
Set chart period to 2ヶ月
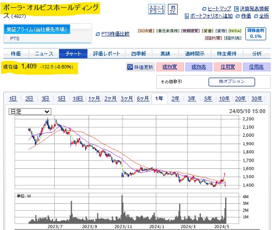tap(110, 99)
